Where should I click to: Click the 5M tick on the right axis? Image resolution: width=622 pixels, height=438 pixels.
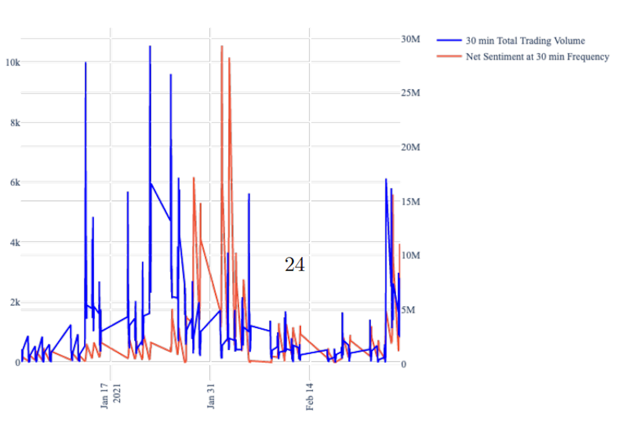click(408, 310)
